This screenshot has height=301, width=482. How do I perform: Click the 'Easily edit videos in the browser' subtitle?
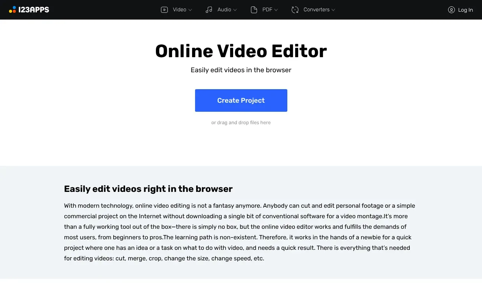click(241, 70)
